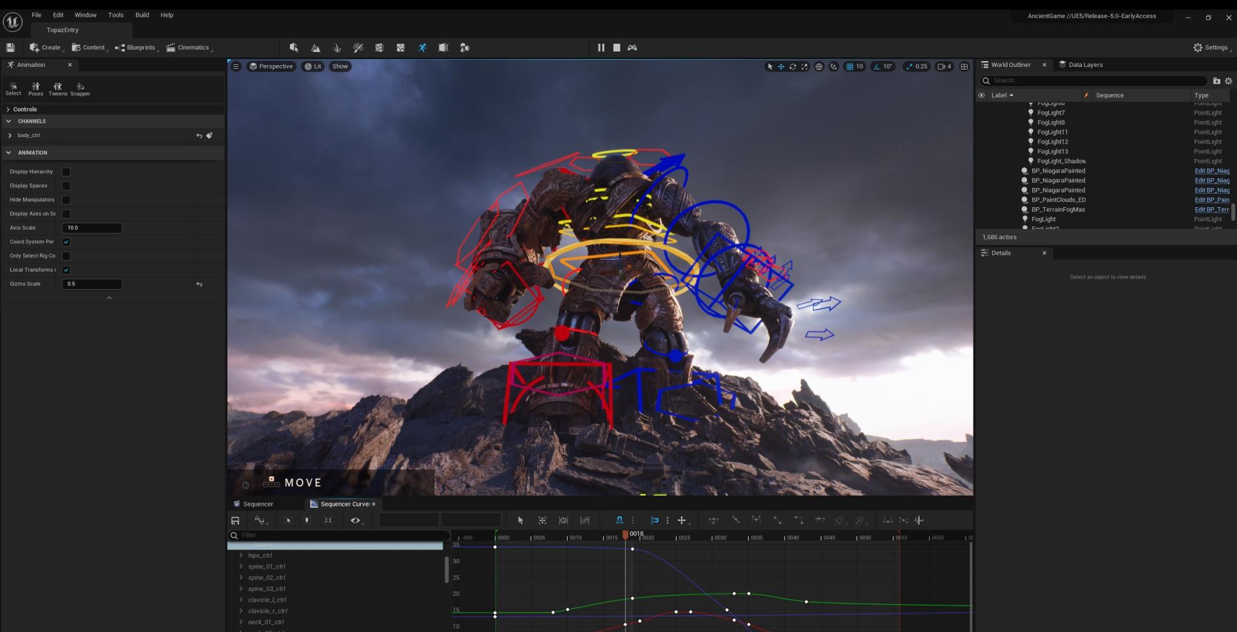Select the Poses tool in Animation panel

click(35, 89)
